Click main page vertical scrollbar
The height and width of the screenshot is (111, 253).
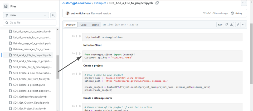(251, 54)
